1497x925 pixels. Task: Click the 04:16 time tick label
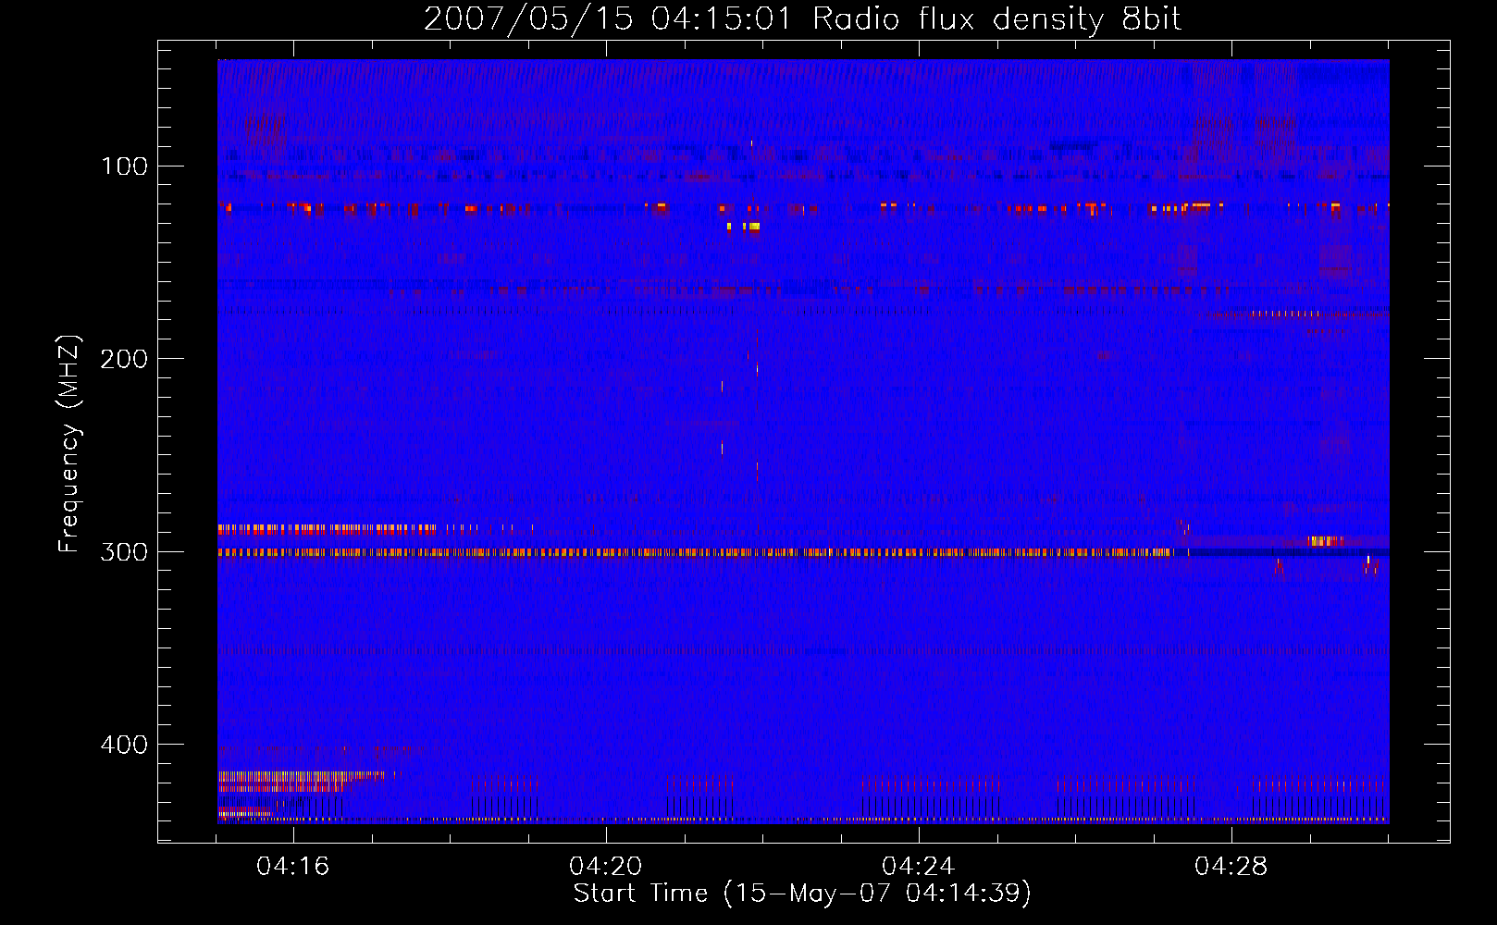[293, 867]
